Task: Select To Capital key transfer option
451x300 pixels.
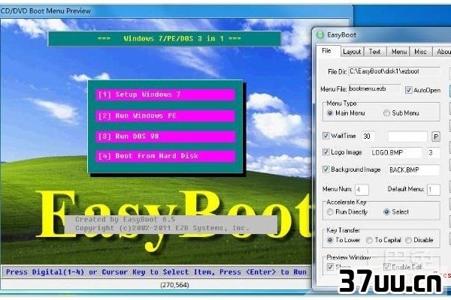Action: coord(369,240)
